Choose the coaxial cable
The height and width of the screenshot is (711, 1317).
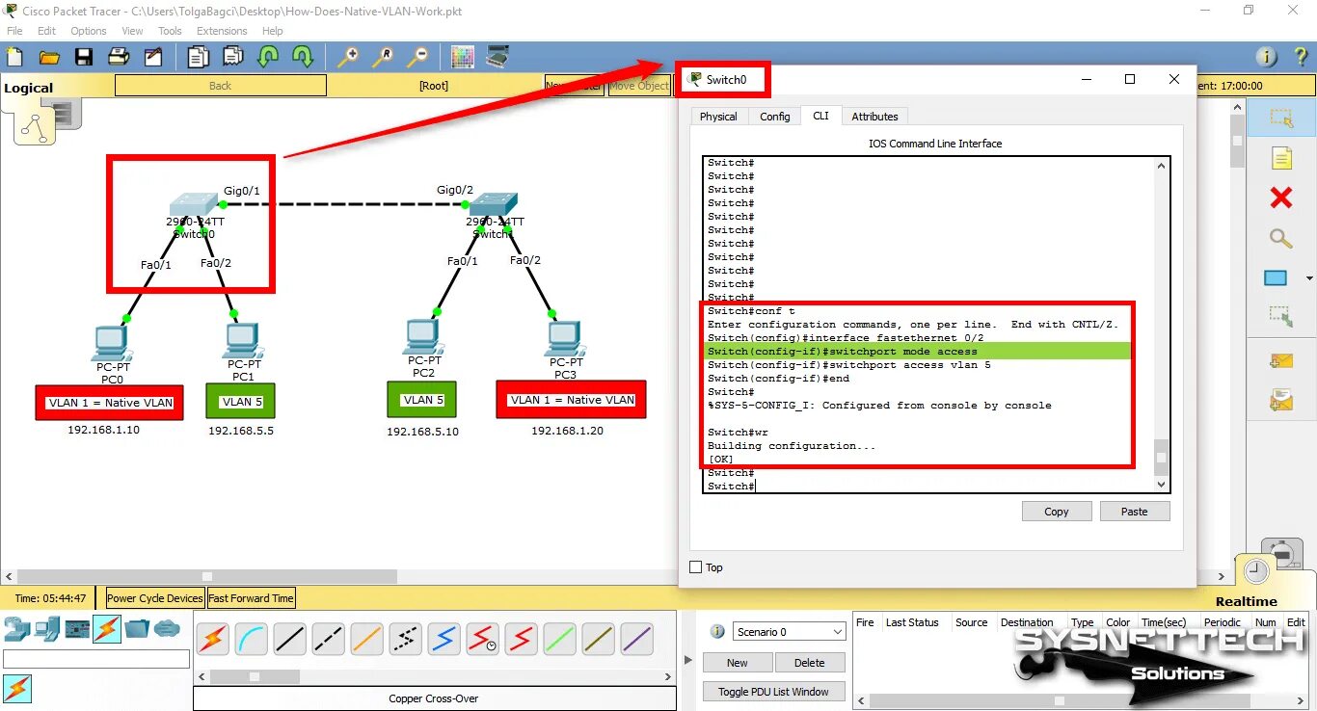click(443, 639)
